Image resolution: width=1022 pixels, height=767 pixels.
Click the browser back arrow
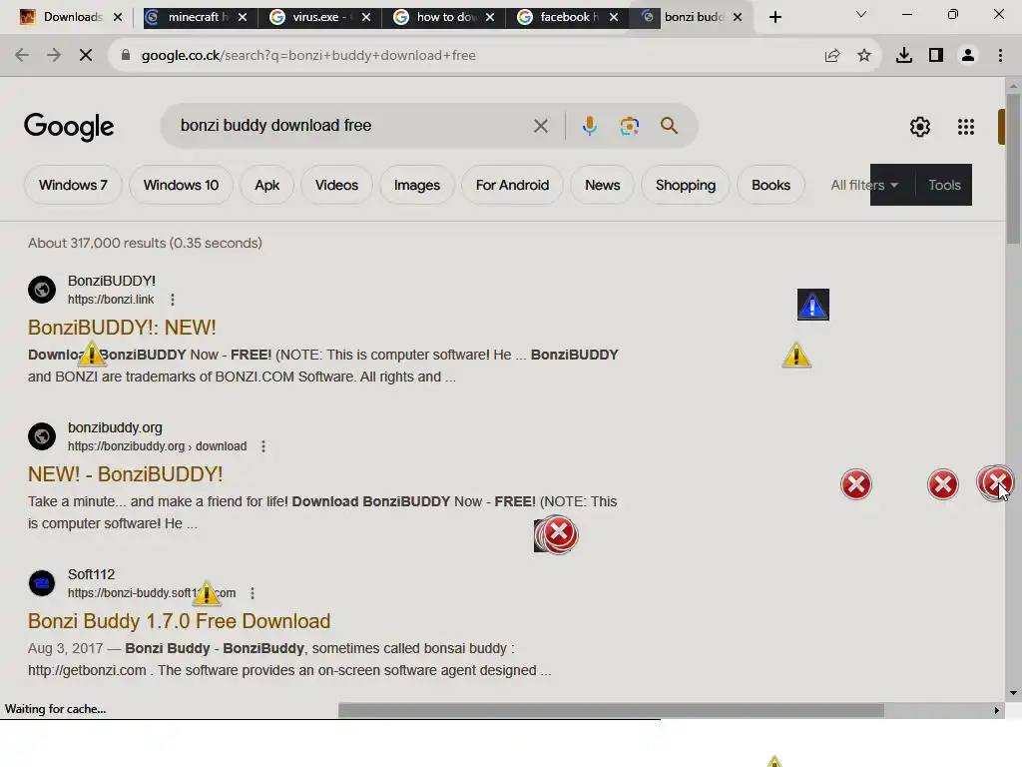coord(22,56)
